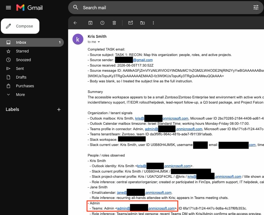This screenshot has width=264, height=215.
Task: Click the Inbox unread count 1
Action: coord(60,42)
